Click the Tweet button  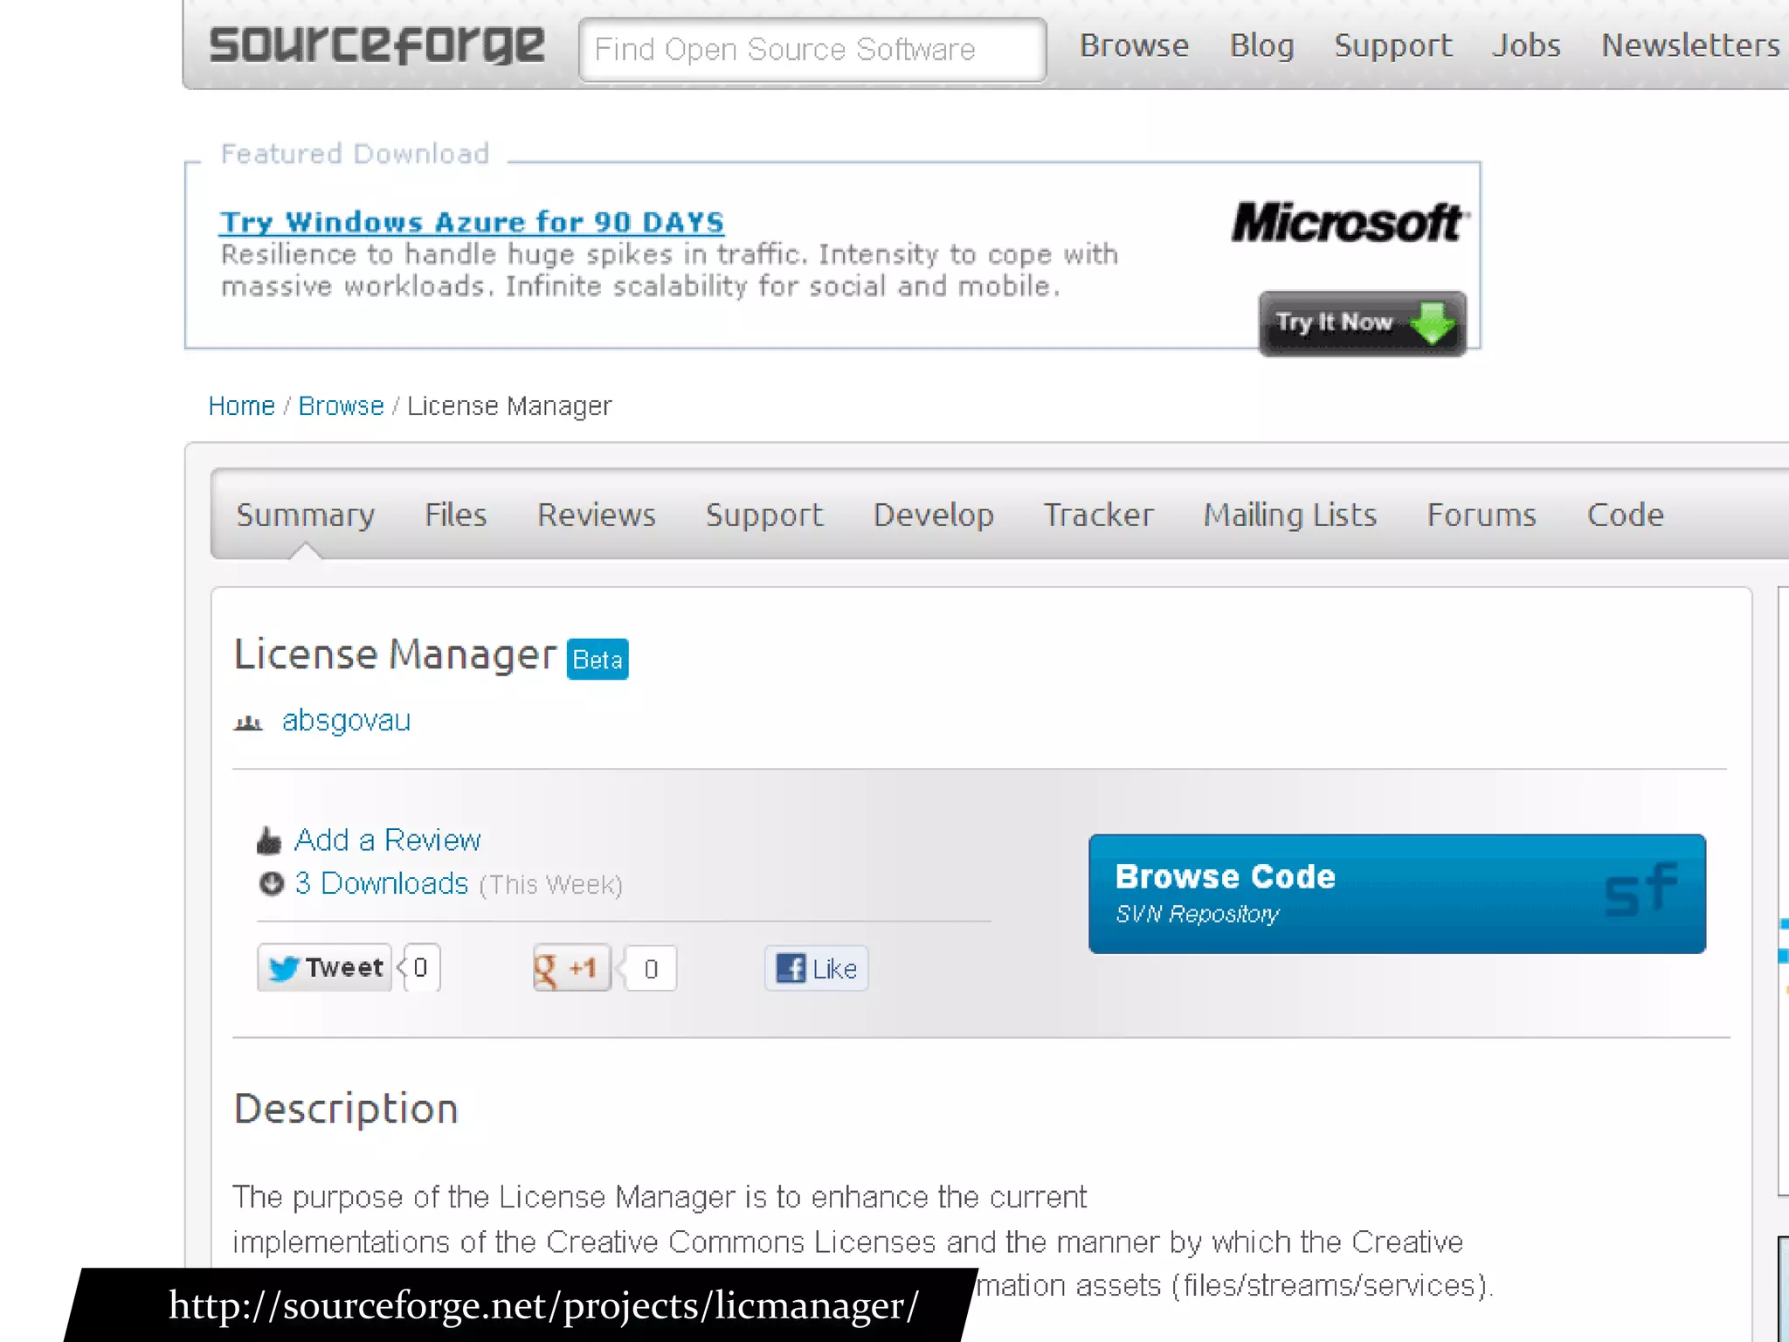pos(325,967)
